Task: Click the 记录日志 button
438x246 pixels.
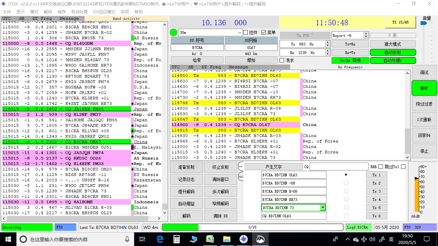Action: (x=186, y=179)
